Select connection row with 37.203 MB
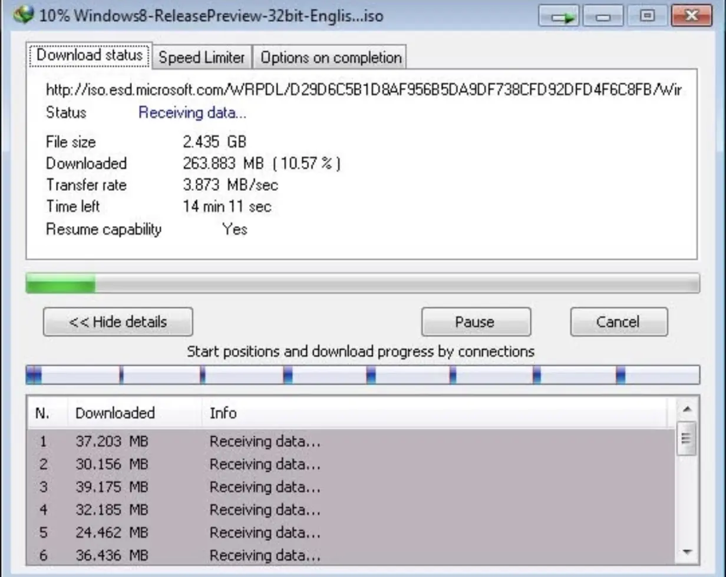This screenshot has height=577, width=726. click(x=351, y=442)
